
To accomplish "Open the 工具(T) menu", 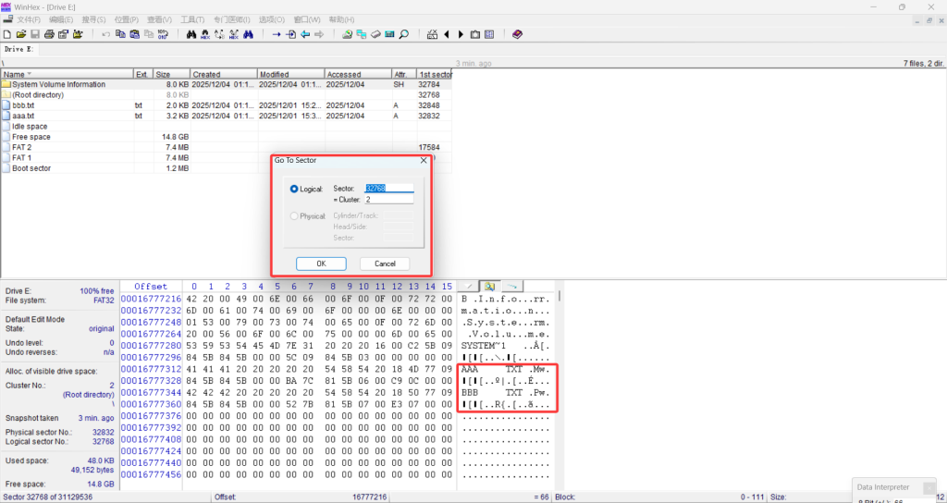I will point(192,19).
